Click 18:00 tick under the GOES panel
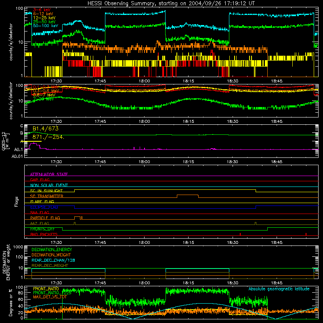Image resolution: width=323 pixels, height=323 pixels. click(145, 162)
